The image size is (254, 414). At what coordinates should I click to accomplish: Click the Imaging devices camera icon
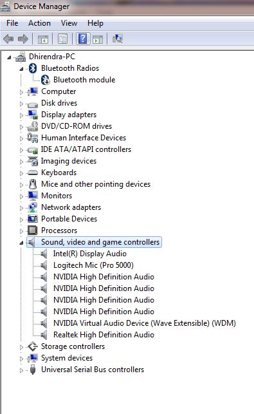(x=33, y=161)
